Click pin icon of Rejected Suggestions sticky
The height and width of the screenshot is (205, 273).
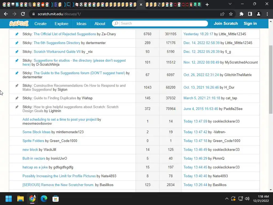pos(17,34)
